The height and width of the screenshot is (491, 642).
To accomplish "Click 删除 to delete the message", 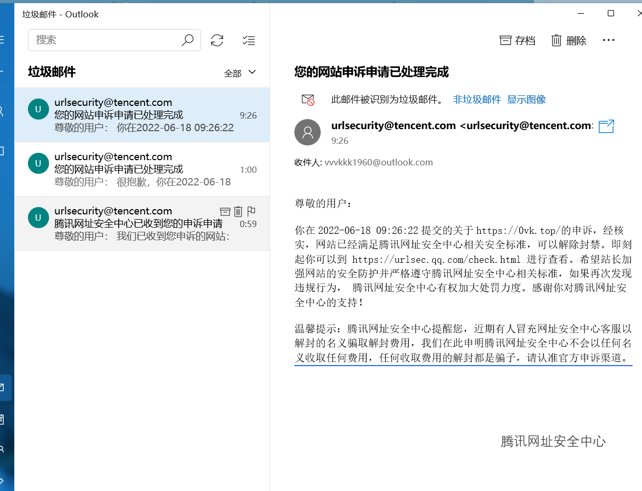I will pos(569,40).
